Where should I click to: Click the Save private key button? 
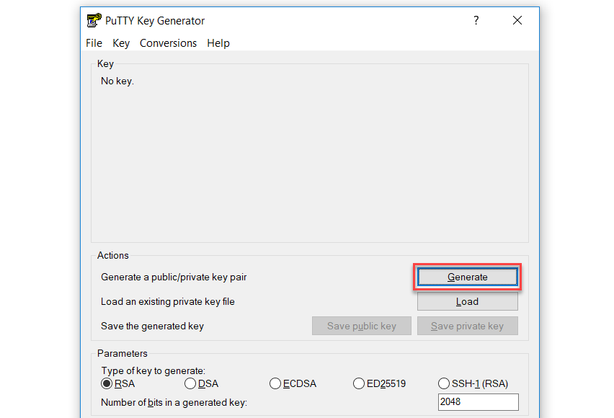(467, 326)
